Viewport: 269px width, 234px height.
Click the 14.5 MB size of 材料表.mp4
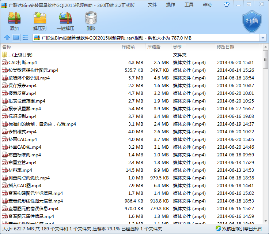coord(134,170)
